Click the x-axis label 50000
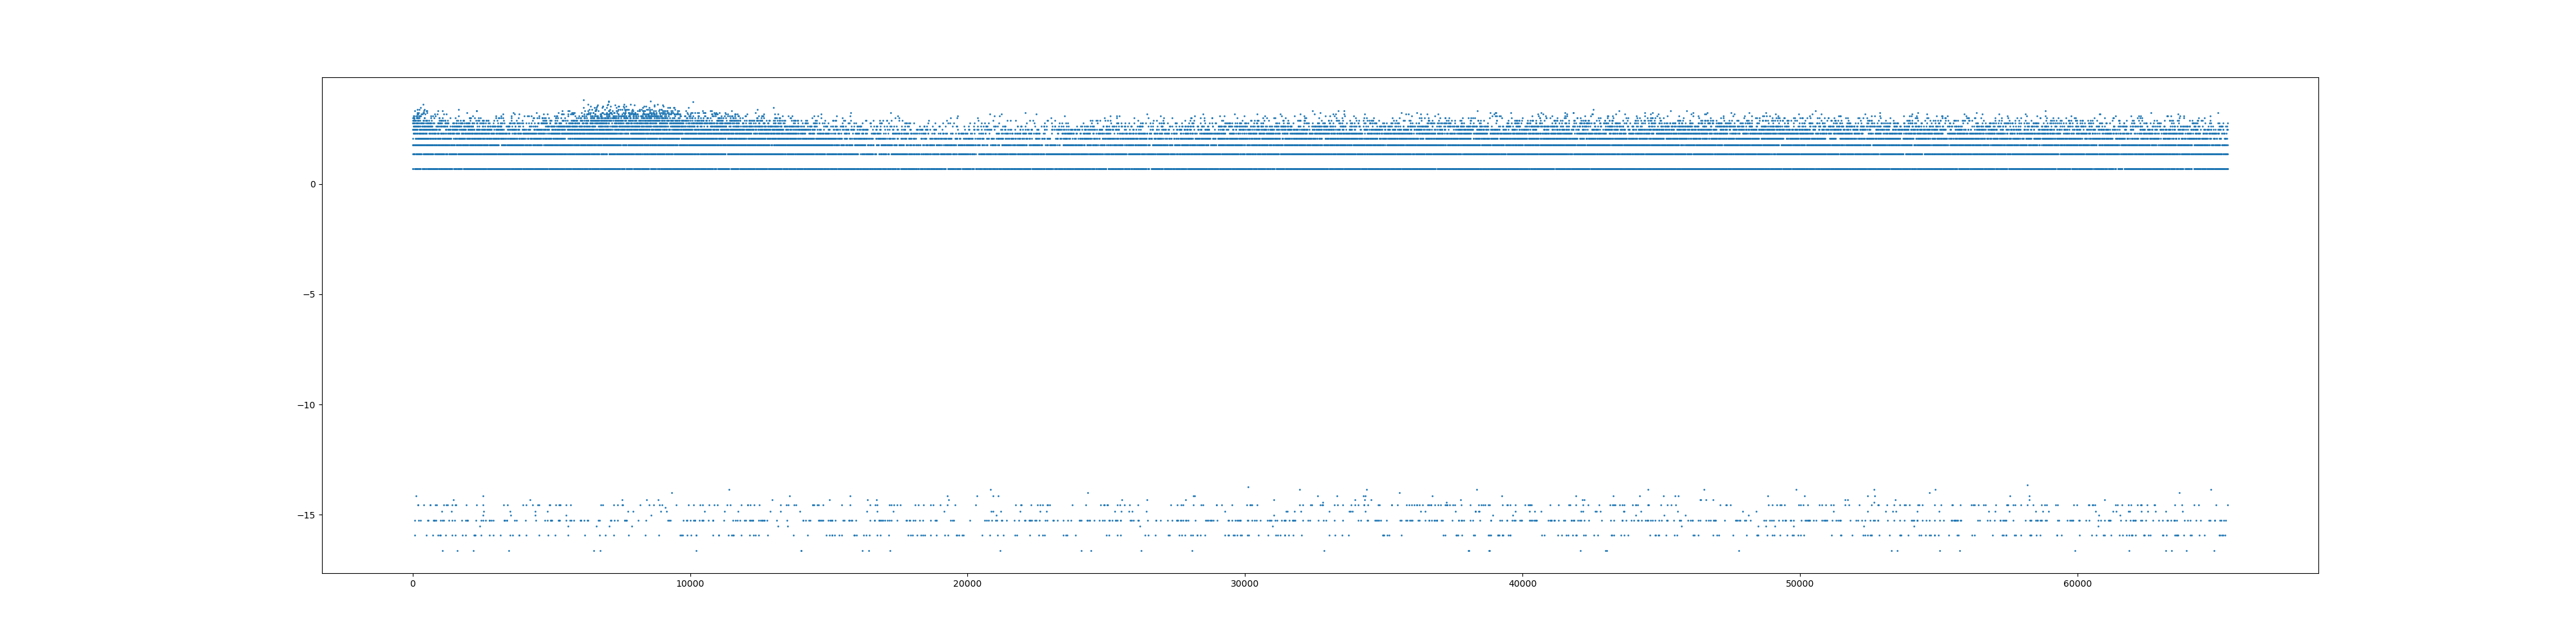The image size is (2576, 644). 1799,583
